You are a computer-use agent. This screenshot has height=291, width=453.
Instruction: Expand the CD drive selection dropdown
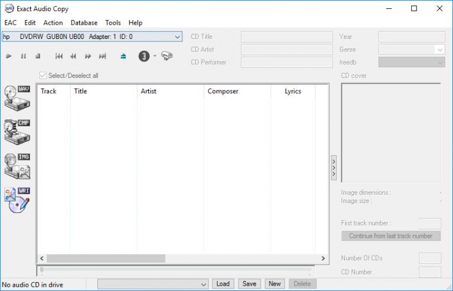coord(178,37)
